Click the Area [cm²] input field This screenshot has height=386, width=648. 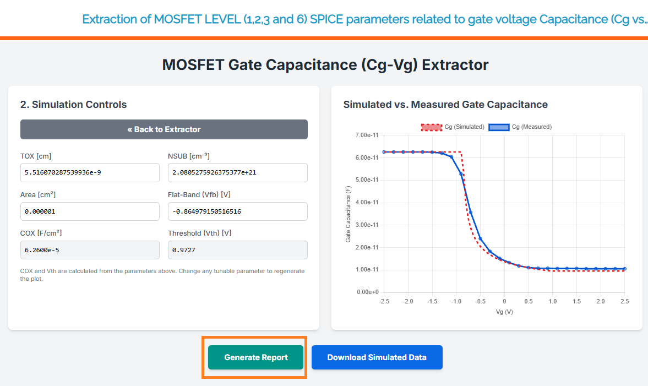coord(90,211)
